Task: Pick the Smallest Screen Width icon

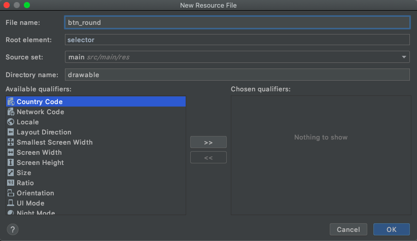Action: click(11, 142)
